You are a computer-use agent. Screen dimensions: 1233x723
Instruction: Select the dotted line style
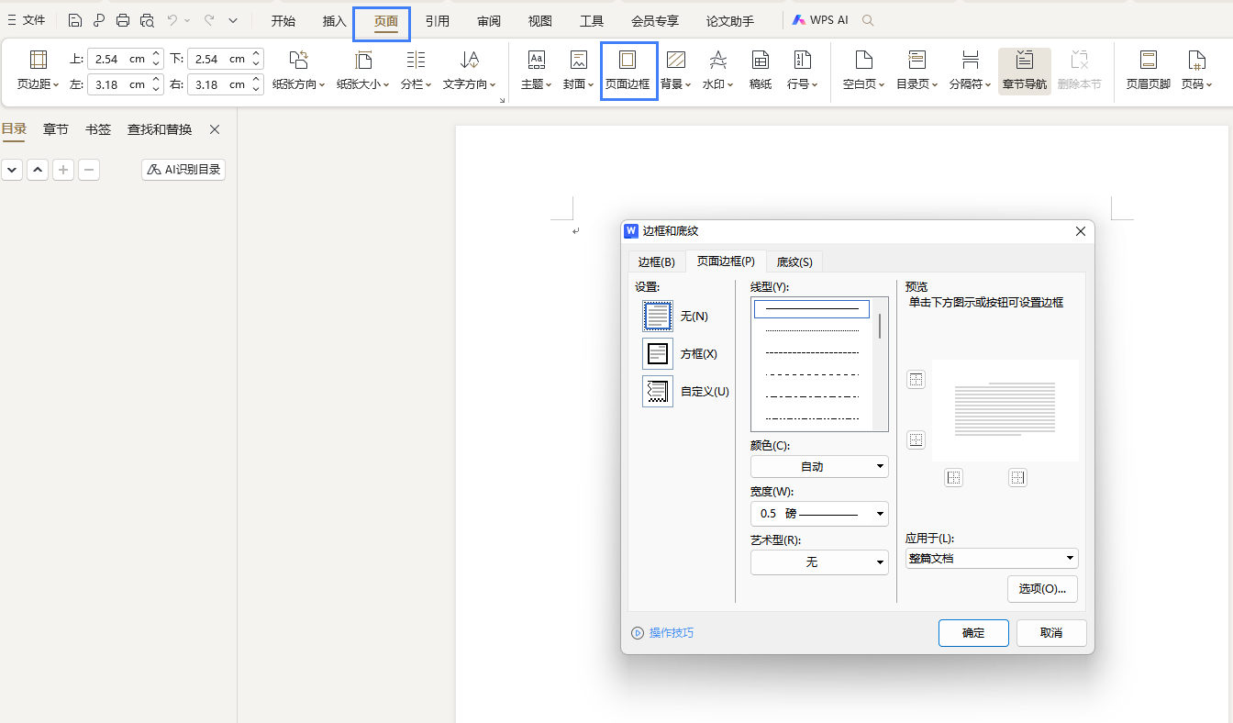[812, 331]
